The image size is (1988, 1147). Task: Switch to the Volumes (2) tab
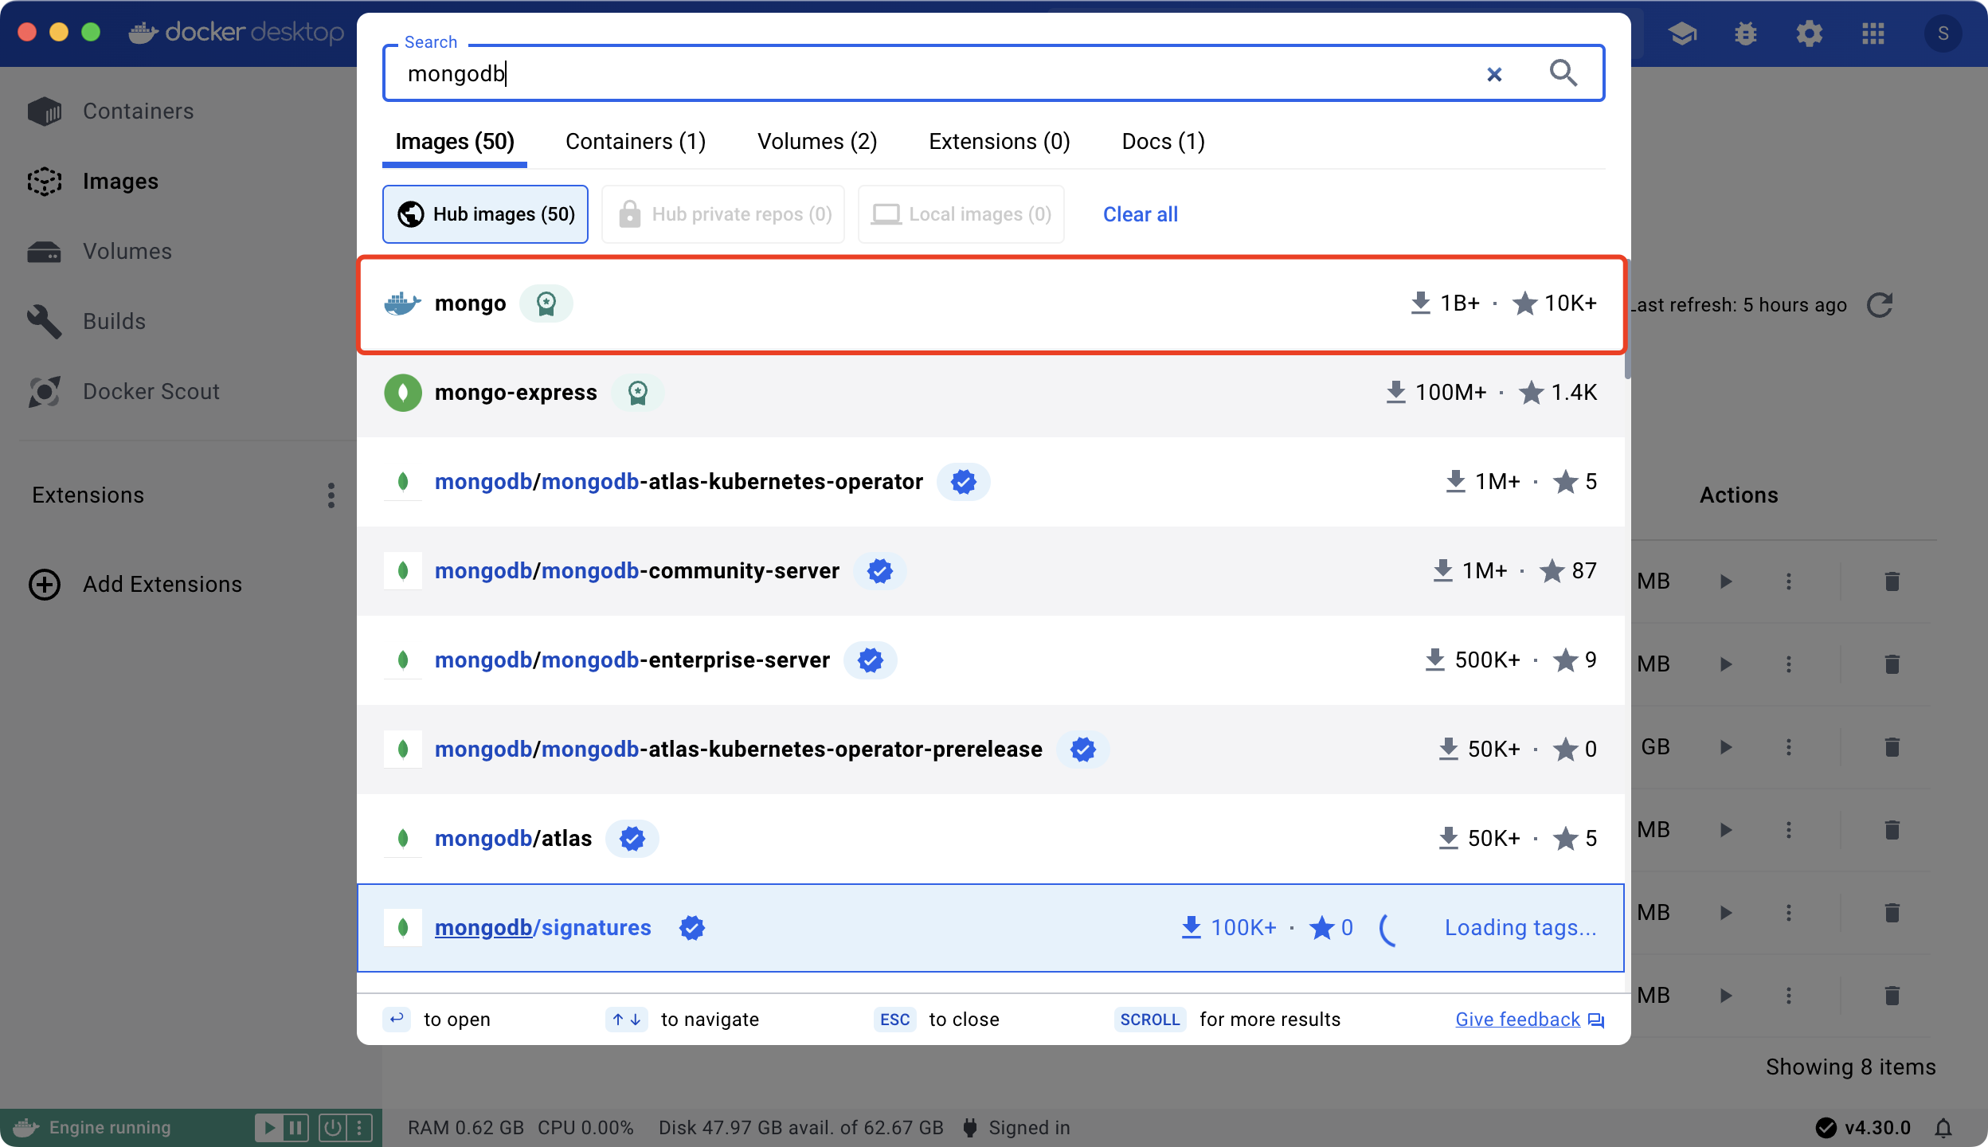tap(817, 142)
